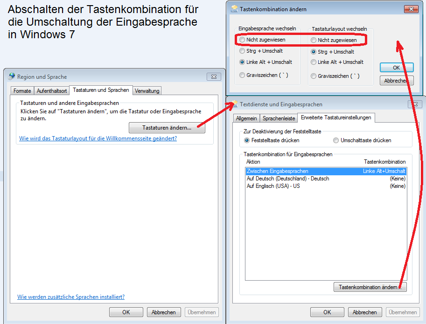The image size is (426, 324).
Task: Click the Tastenkombination column header
Action: click(x=384, y=162)
